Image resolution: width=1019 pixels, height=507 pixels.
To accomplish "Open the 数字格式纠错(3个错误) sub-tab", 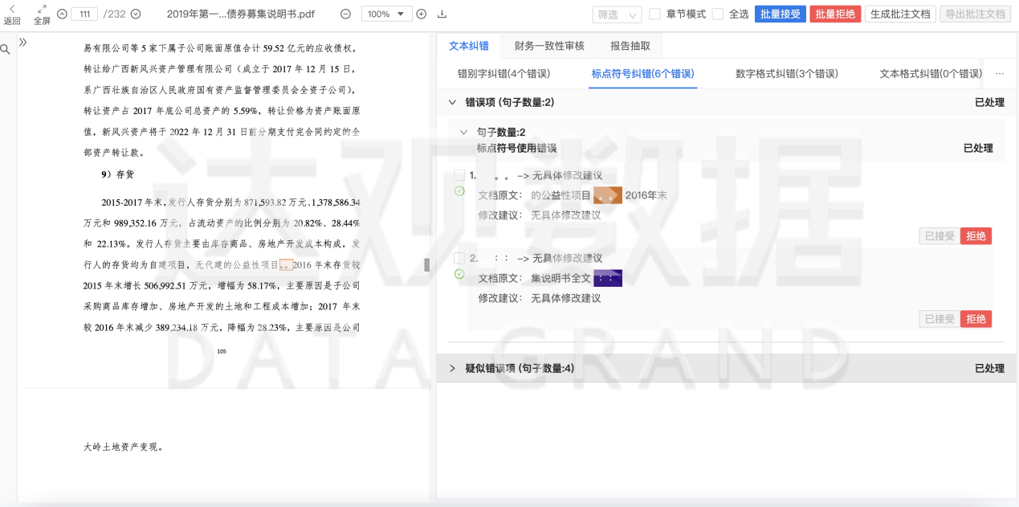I will point(787,74).
